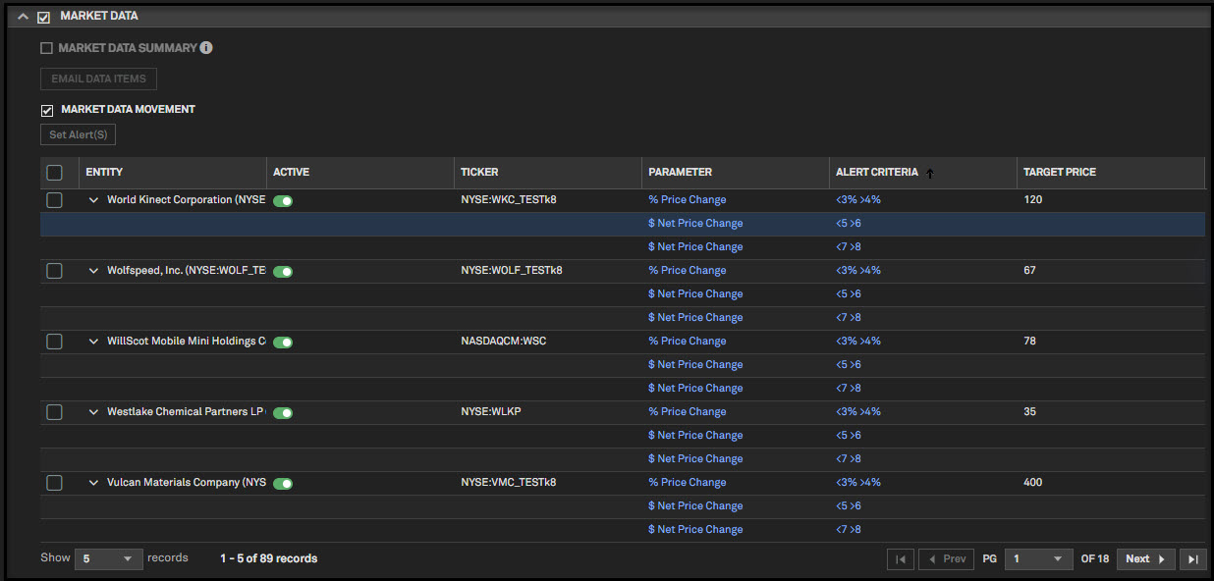Open the Show records count dropdown
Image resolution: width=1214 pixels, height=581 pixels.
coord(108,558)
